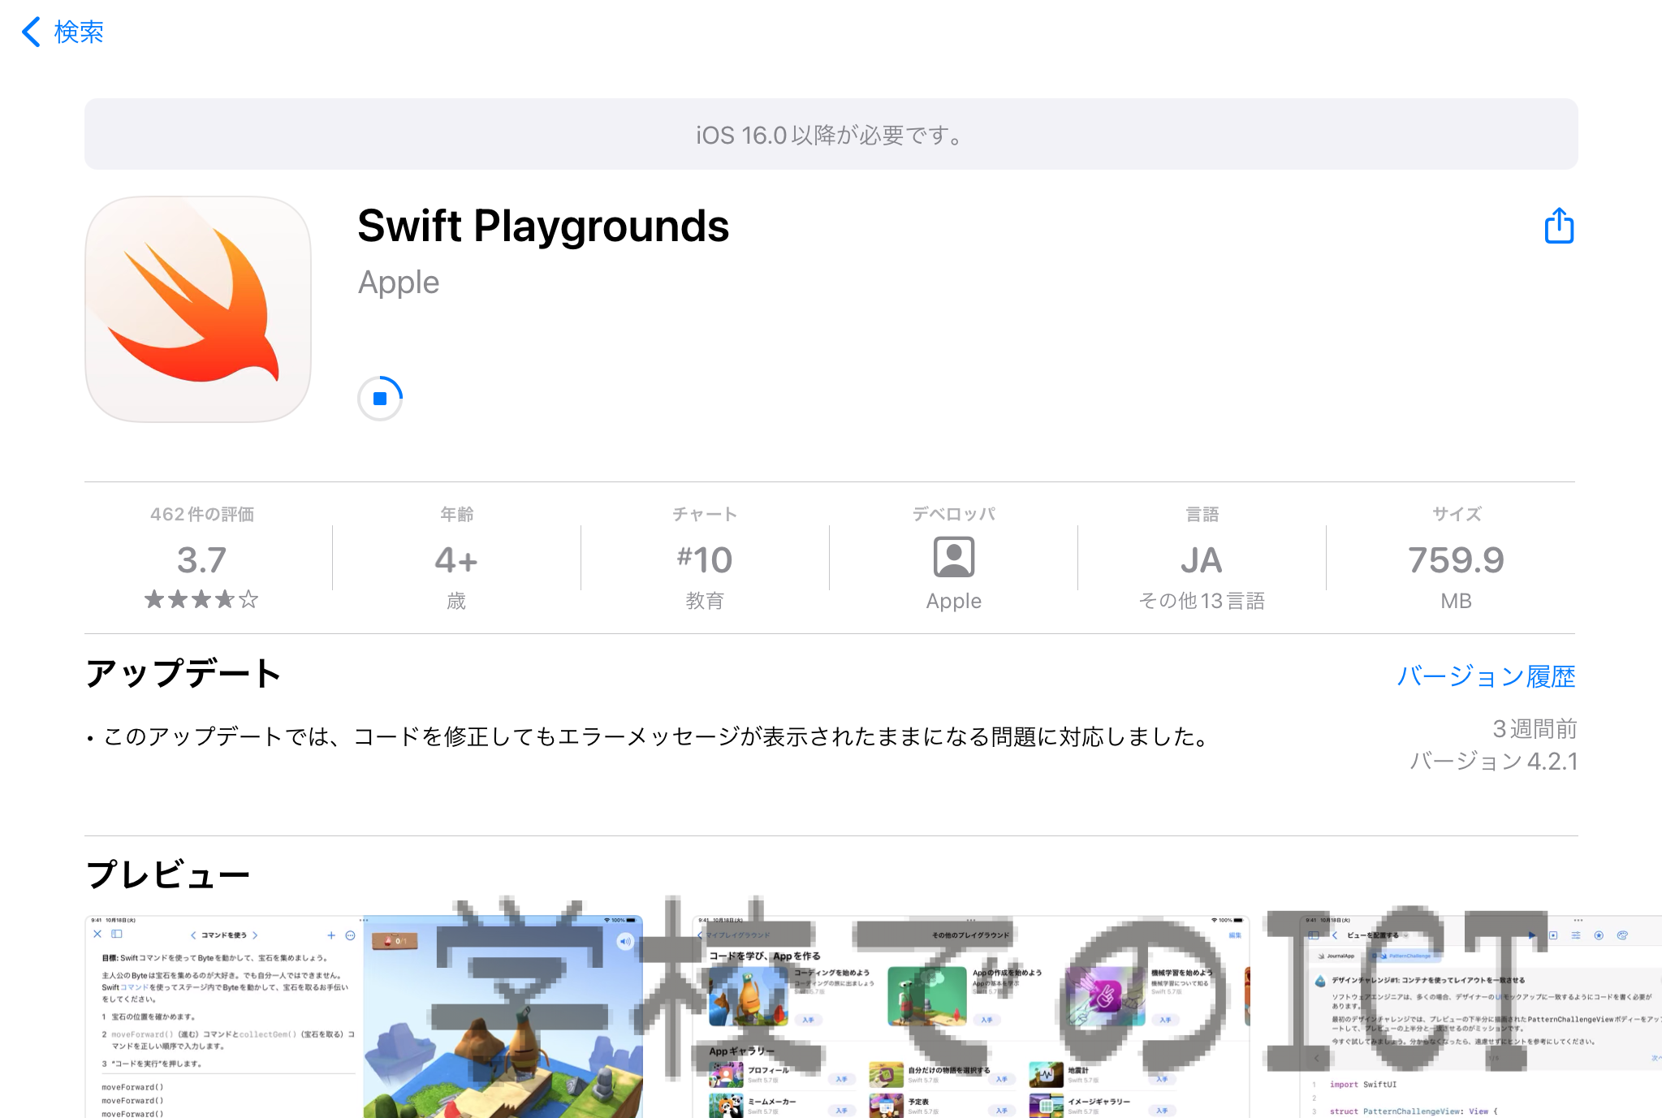Screen dimensions: 1662x1118
Task: Tap the 759.9 MB size info
Action: [1456, 559]
